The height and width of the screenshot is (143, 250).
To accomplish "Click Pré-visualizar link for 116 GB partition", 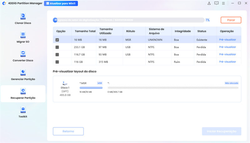I will click(227, 62).
